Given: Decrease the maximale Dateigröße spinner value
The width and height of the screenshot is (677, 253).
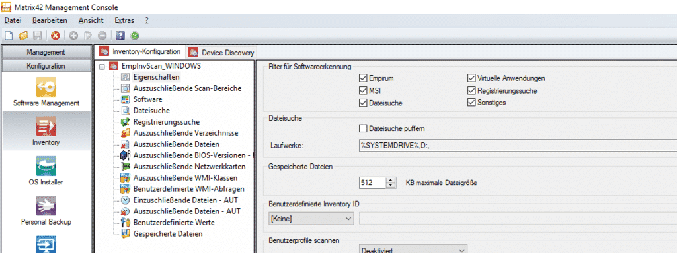Looking at the screenshot, I should coord(391,185).
